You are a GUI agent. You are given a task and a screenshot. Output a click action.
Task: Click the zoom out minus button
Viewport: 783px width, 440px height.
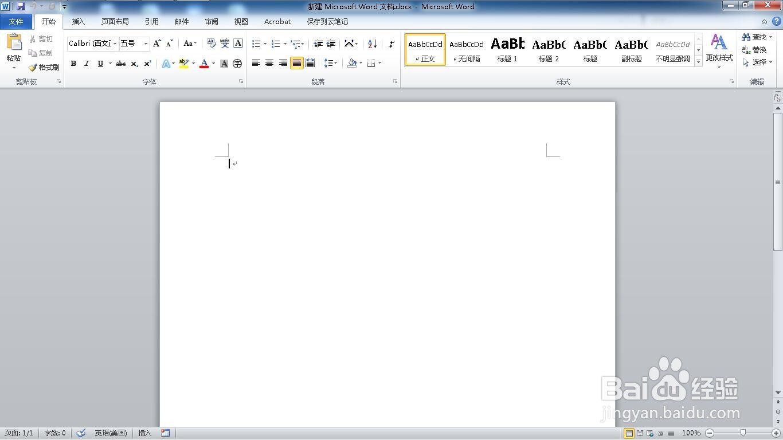click(710, 433)
